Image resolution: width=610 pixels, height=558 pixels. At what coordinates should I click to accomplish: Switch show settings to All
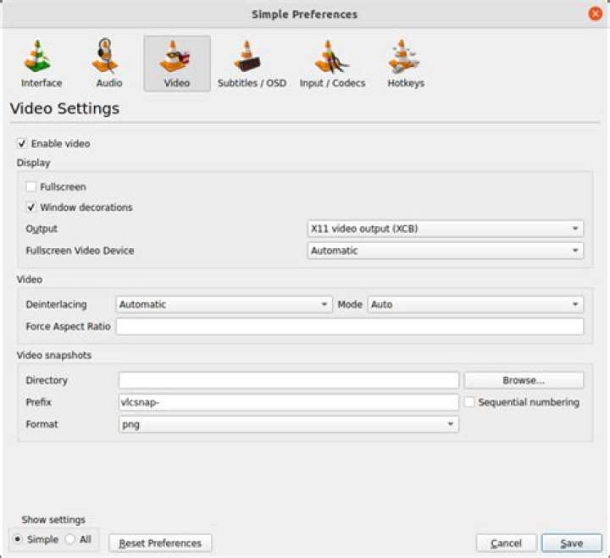click(70, 539)
